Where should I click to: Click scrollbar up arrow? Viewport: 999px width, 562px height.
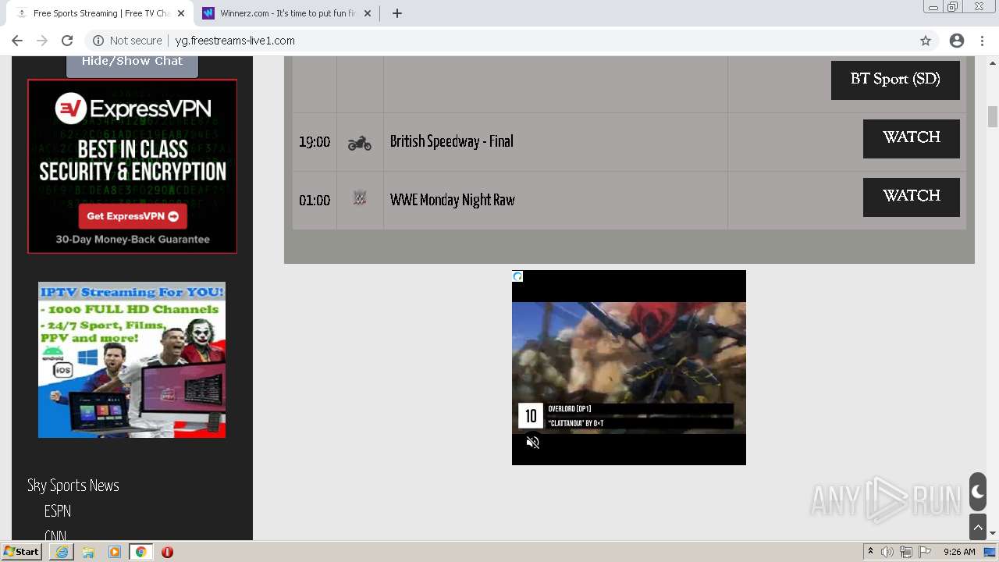[993, 62]
